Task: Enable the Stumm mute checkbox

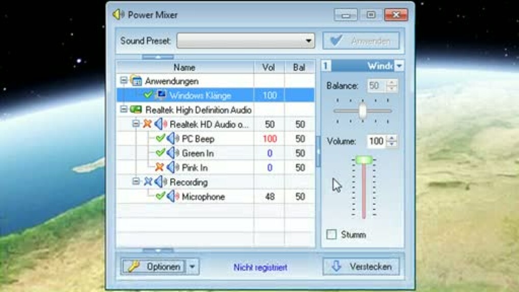Action: pos(332,234)
